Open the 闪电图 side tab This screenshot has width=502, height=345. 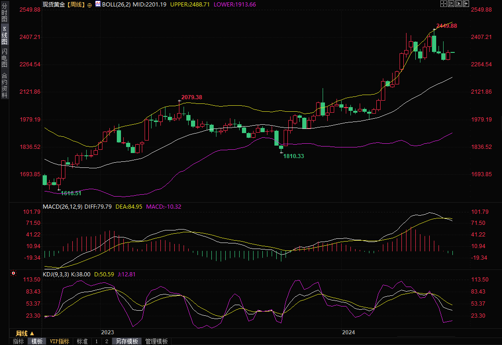(x=4, y=57)
